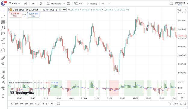
Task: Redo the last chart action
Action: pos(109,4)
